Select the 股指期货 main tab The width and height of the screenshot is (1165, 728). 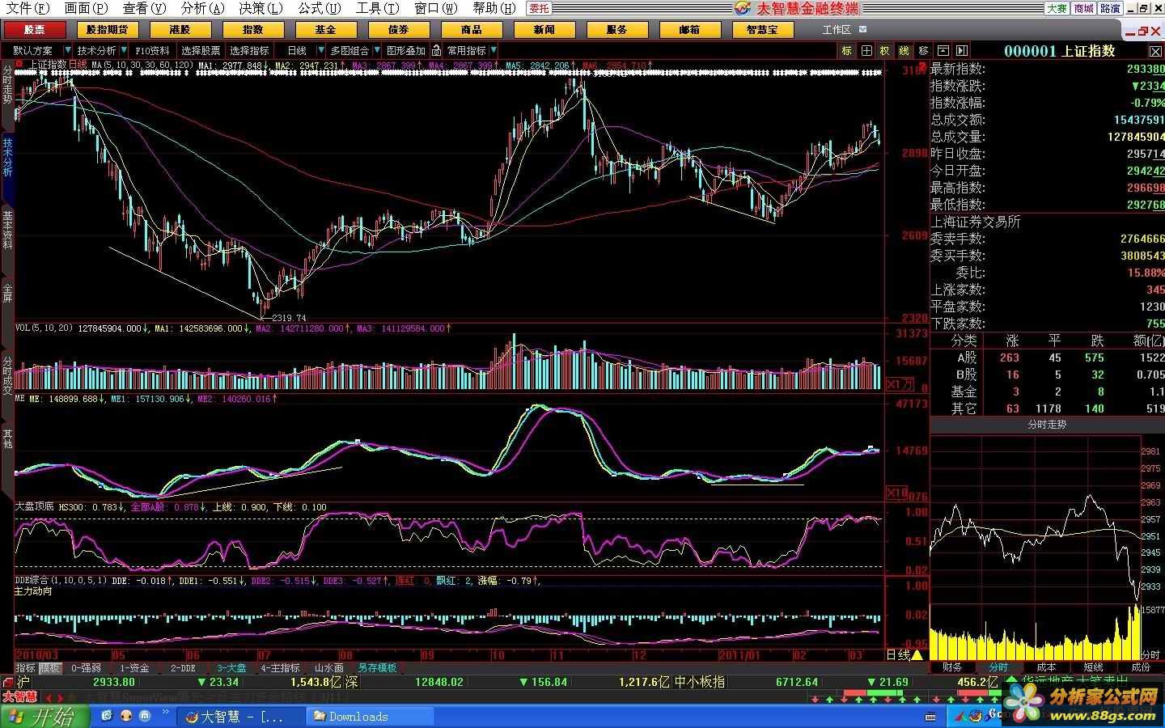tap(108, 29)
